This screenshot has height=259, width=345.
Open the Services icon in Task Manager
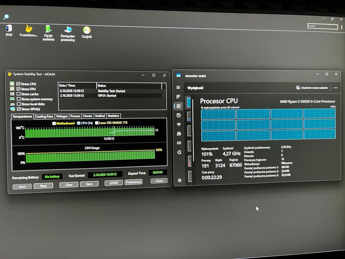179,152
